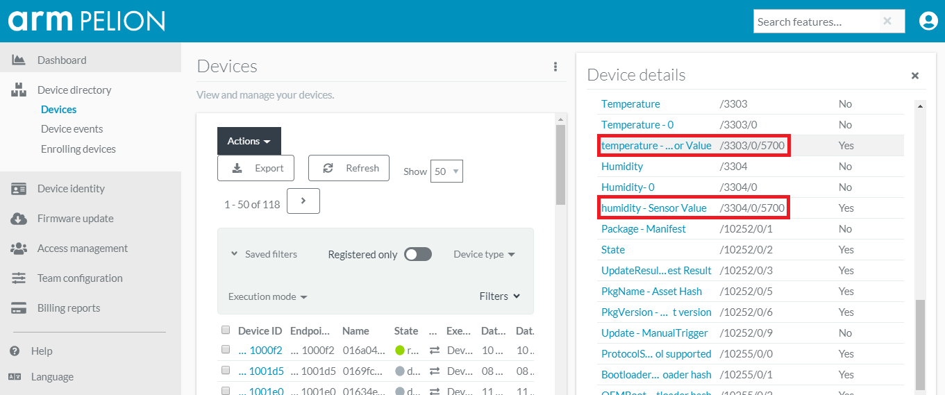Check the select-all devices checkbox
The width and height of the screenshot is (945, 395).
[225, 330]
